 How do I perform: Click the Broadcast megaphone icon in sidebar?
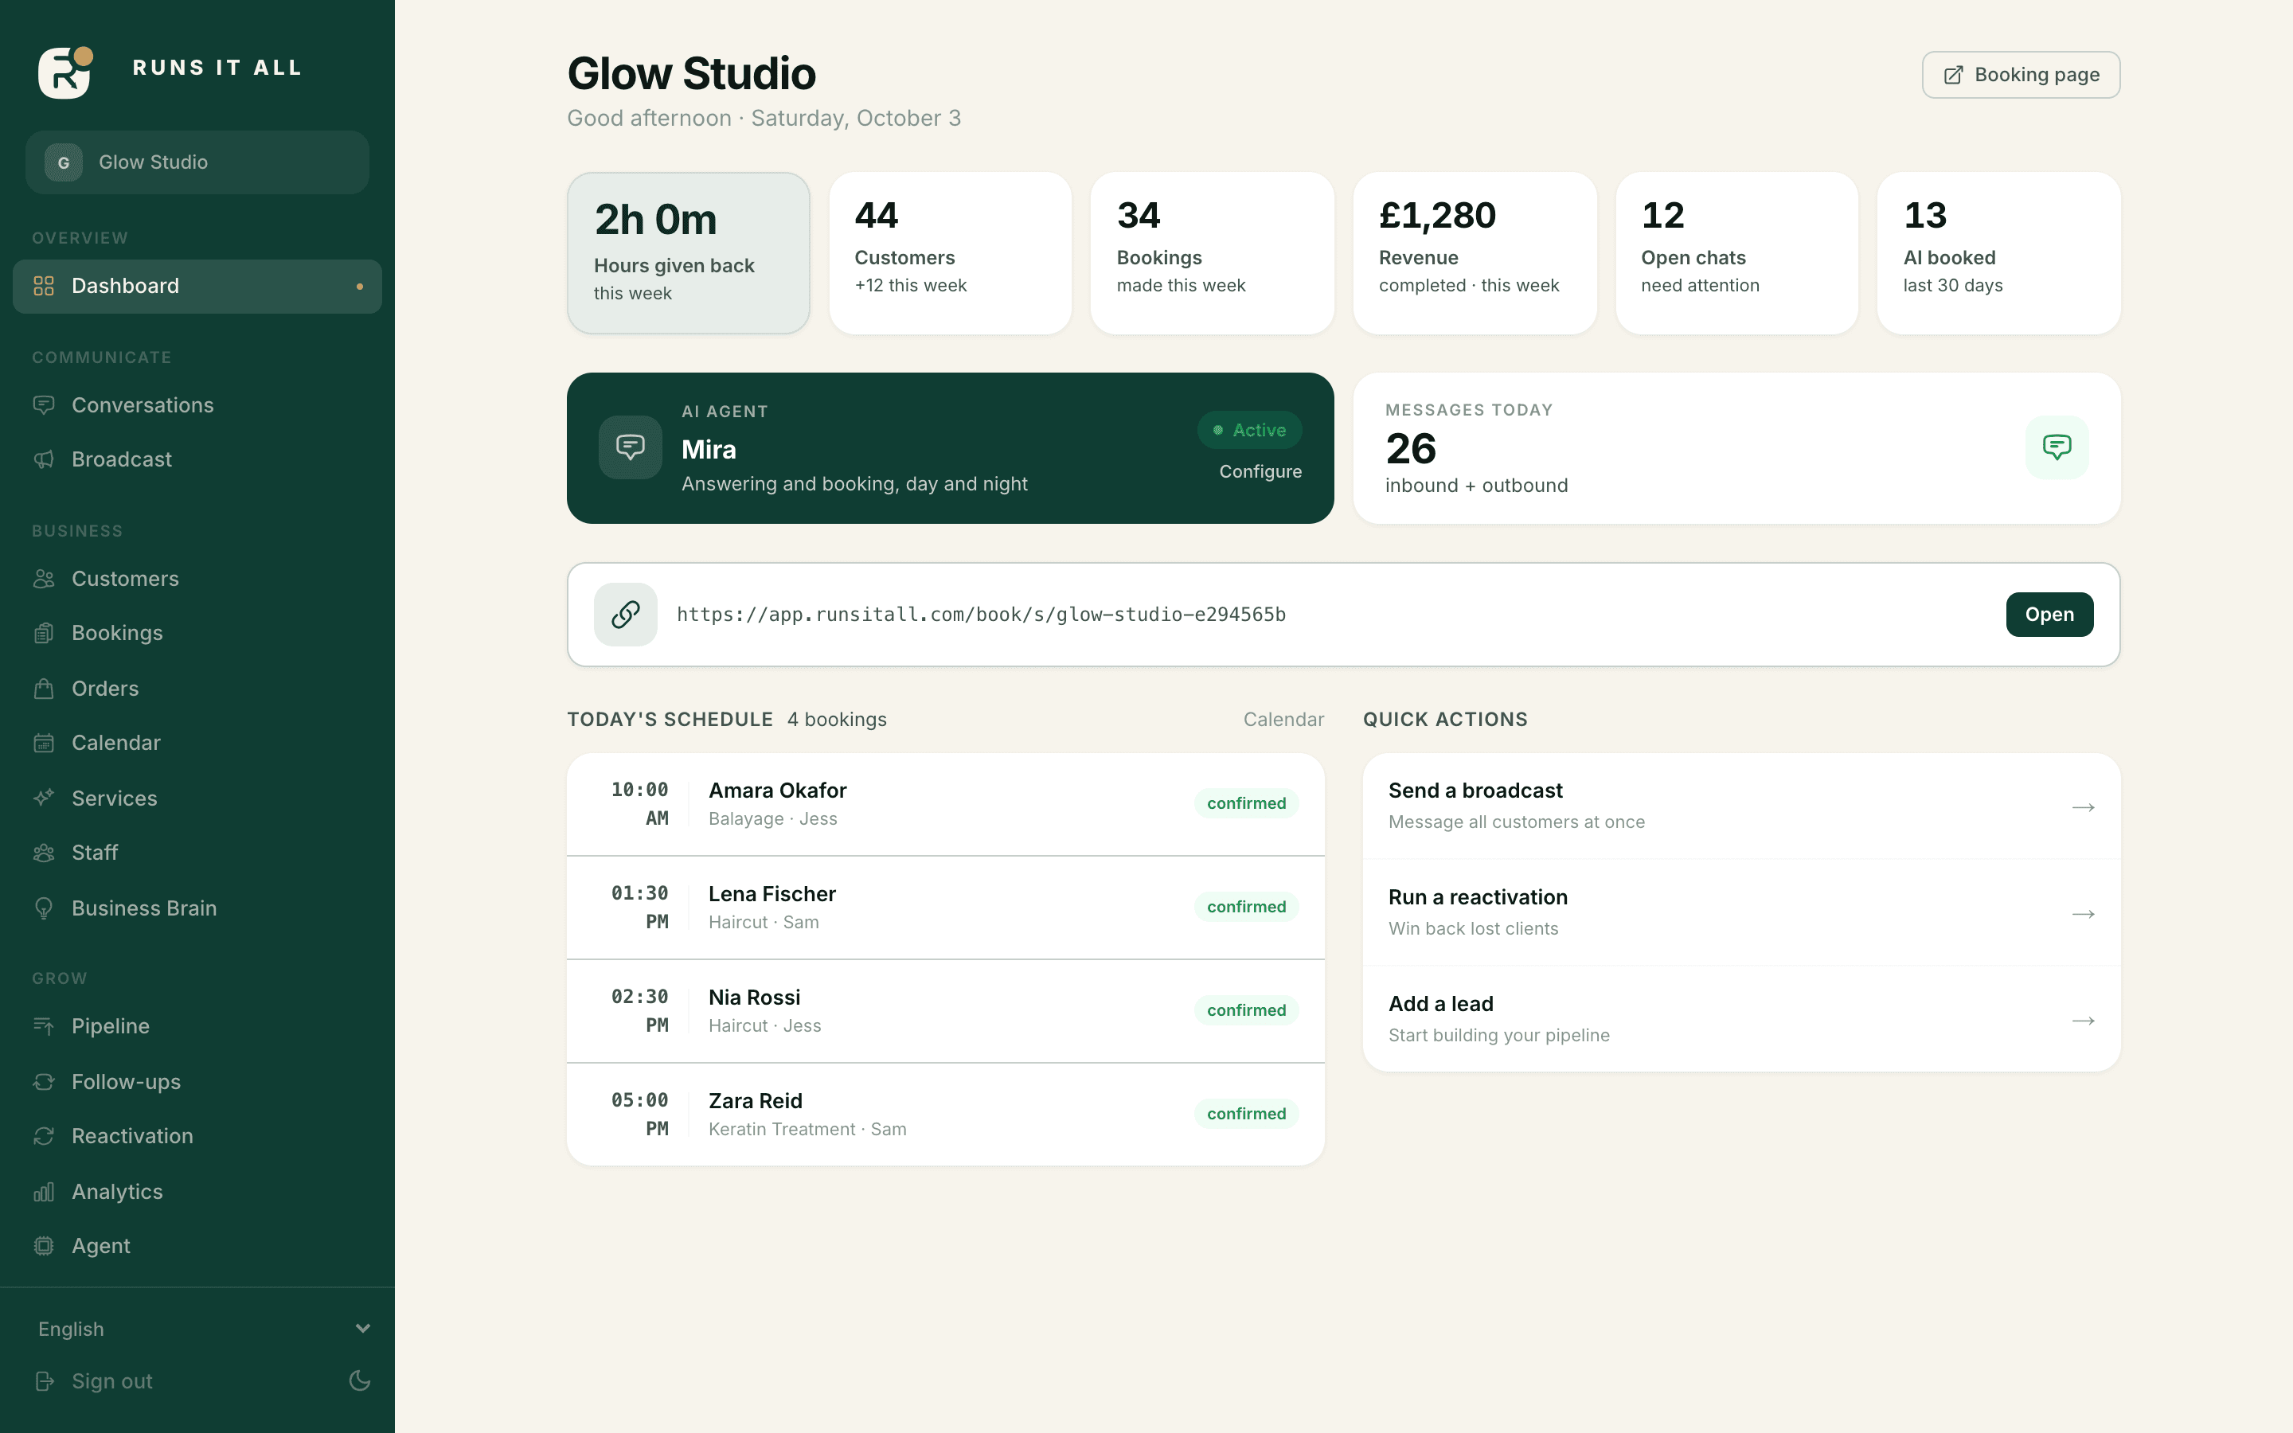click(x=44, y=459)
